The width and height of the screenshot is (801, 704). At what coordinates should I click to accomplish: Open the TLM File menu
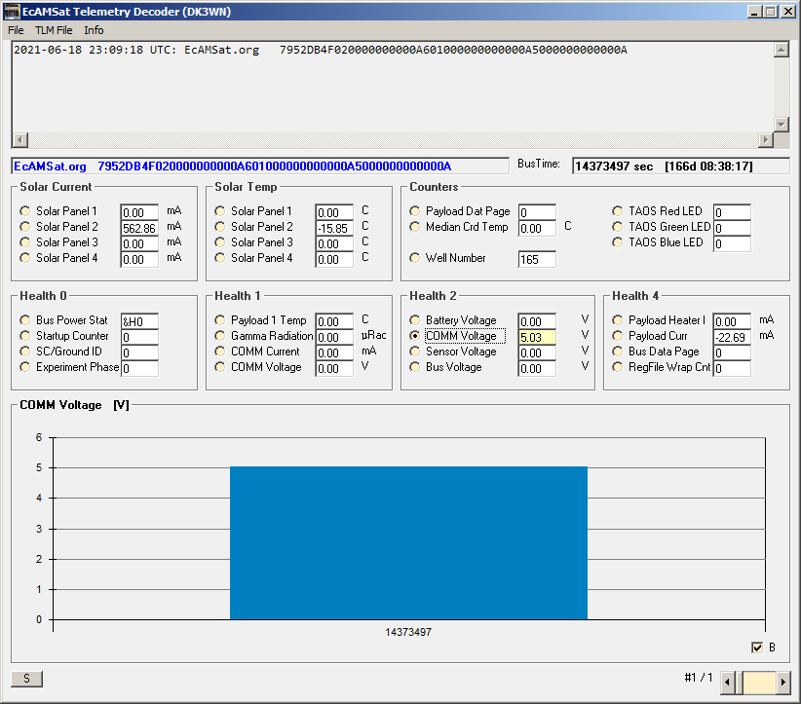click(54, 30)
